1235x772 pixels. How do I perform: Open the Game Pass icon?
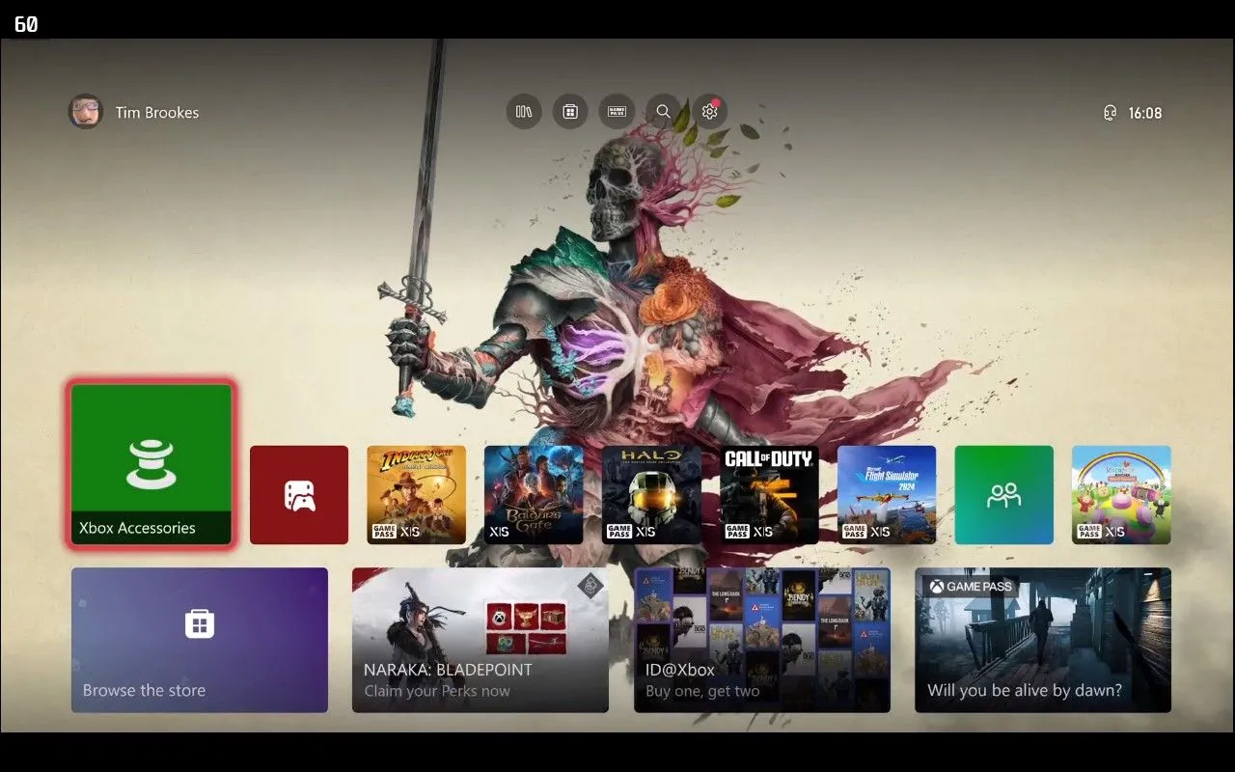coord(616,111)
